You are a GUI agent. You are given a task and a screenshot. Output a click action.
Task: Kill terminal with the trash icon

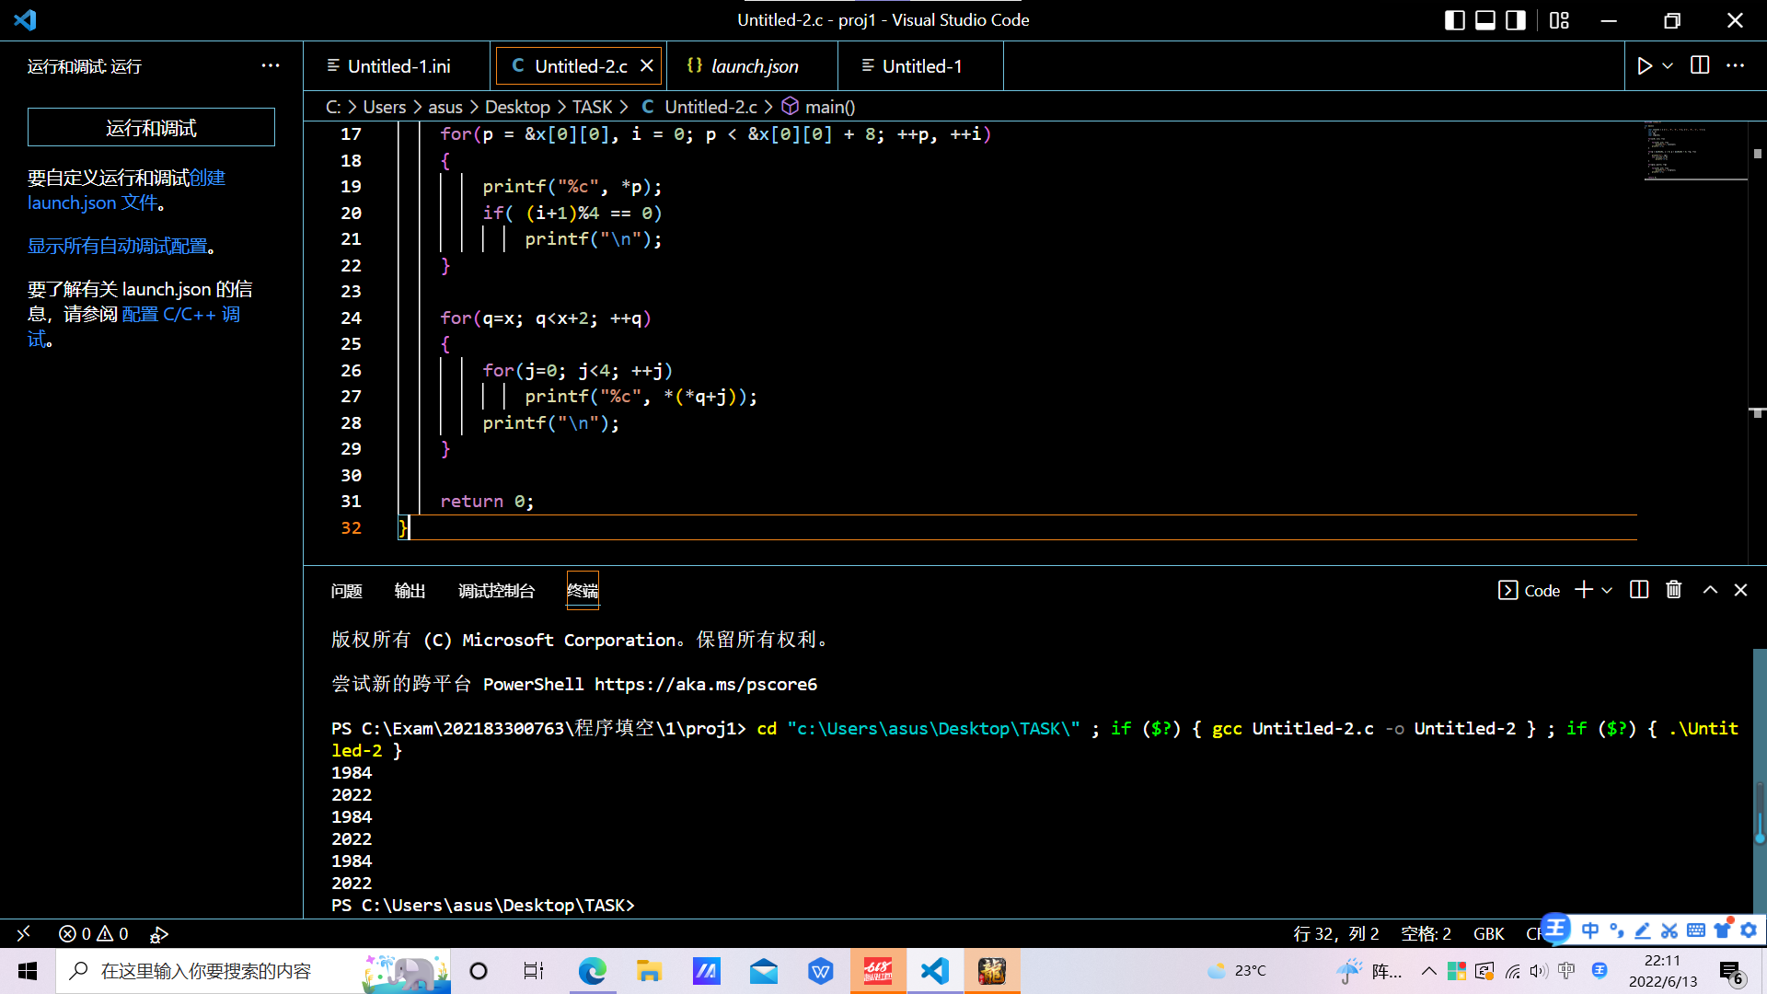tap(1674, 590)
